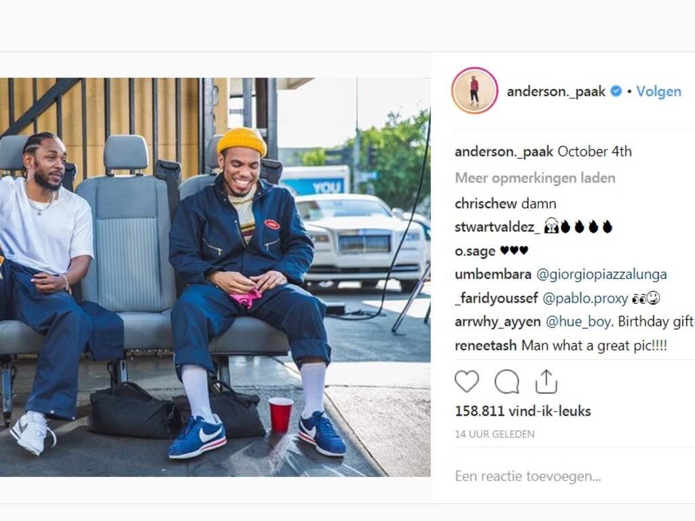Click the blue verified badge
Viewport: 695px width, 521px height.
coord(616,92)
